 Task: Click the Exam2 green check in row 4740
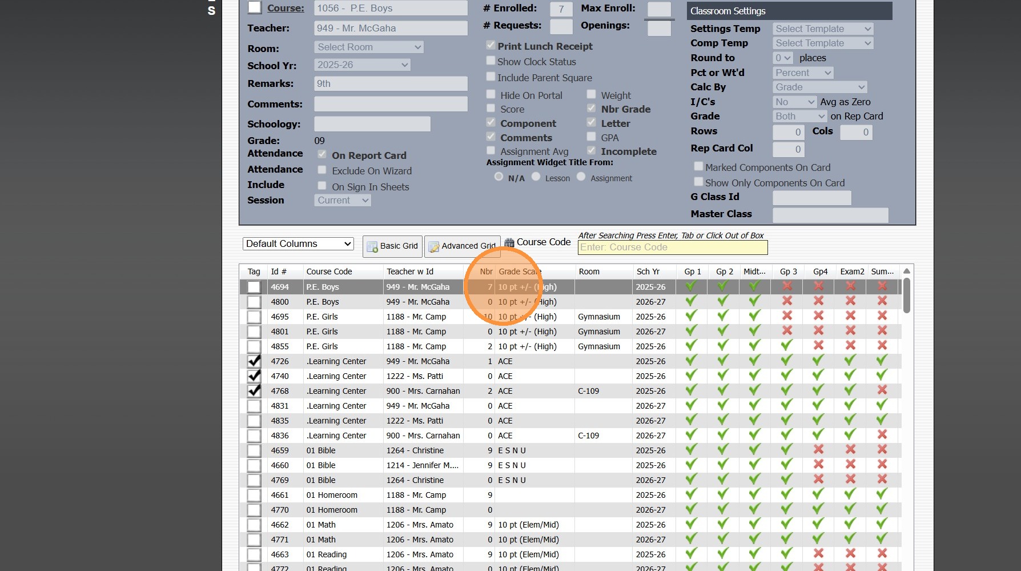(x=850, y=375)
